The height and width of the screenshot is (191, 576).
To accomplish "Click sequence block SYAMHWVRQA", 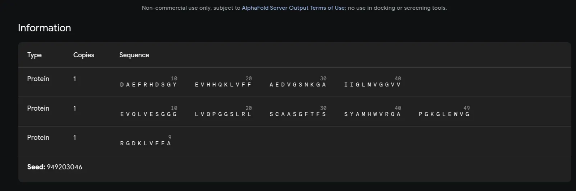I will (373, 114).
